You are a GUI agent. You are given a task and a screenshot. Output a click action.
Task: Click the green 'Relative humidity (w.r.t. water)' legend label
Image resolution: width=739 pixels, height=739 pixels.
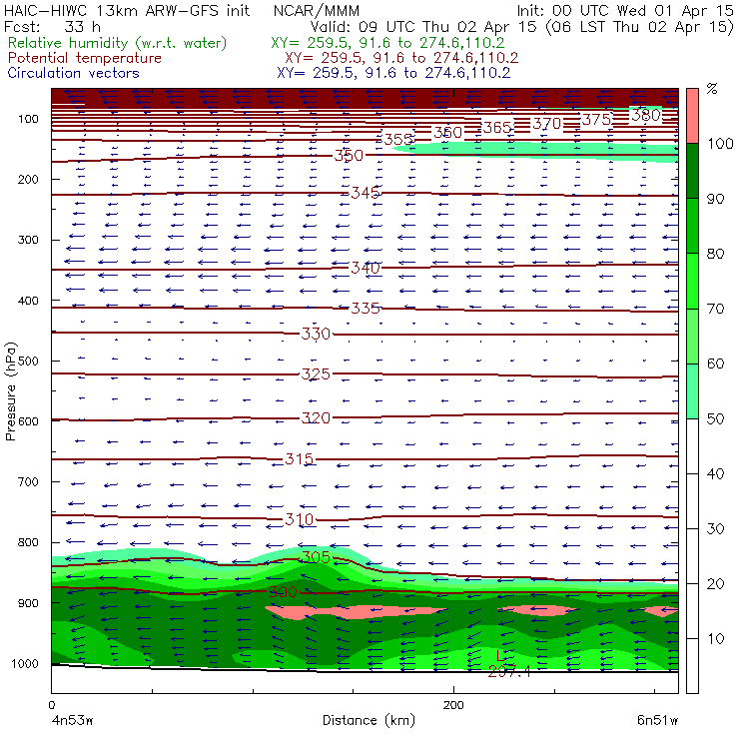tap(118, 43)
